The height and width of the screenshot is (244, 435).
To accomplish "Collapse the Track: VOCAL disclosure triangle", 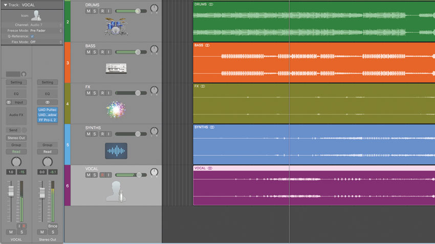I will [5, 5].
